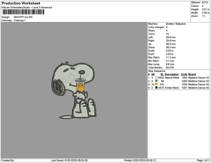Select the Max Stitch value "11.2 mm"

tap(171, 57)
